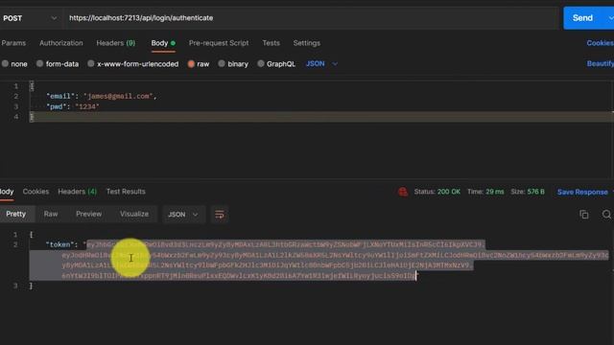This screenshot has width=614, height=345.
Task: Click Beautify to format the body
Action: click(601, 63)
